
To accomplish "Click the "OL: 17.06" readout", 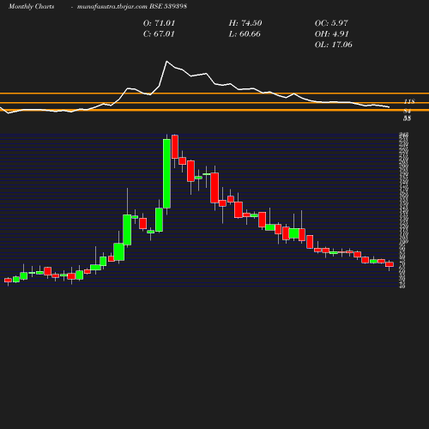I will pyautogui.click(x=334, y=45).
